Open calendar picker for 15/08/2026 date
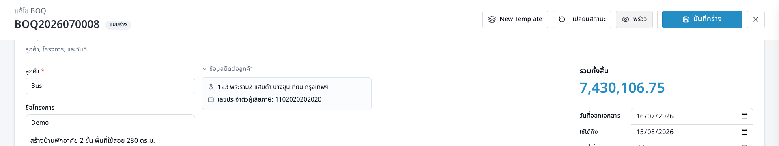The width and height of the screenshot is (779, 146). [x=745, y=132]
